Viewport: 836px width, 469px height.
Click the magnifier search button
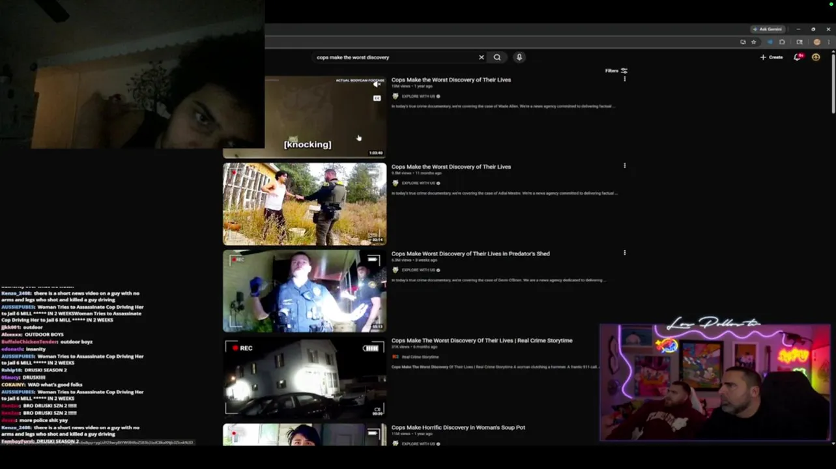497,57
